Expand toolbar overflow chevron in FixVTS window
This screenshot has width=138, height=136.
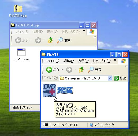[x=126, y=66]
